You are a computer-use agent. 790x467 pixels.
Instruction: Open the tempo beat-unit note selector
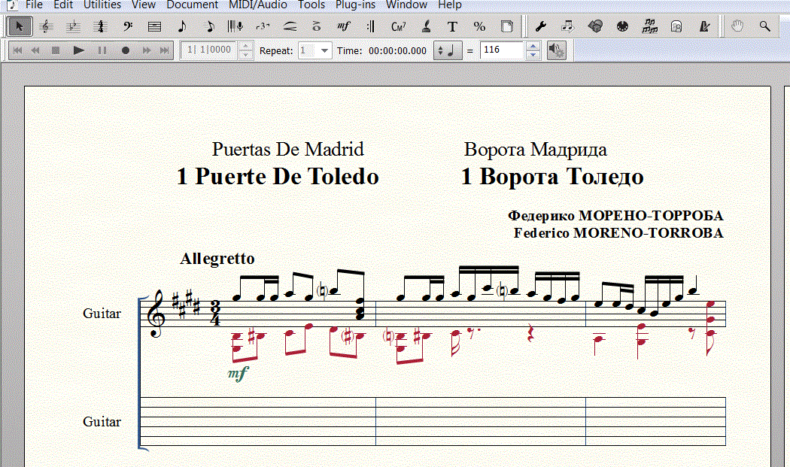[448, 50]
